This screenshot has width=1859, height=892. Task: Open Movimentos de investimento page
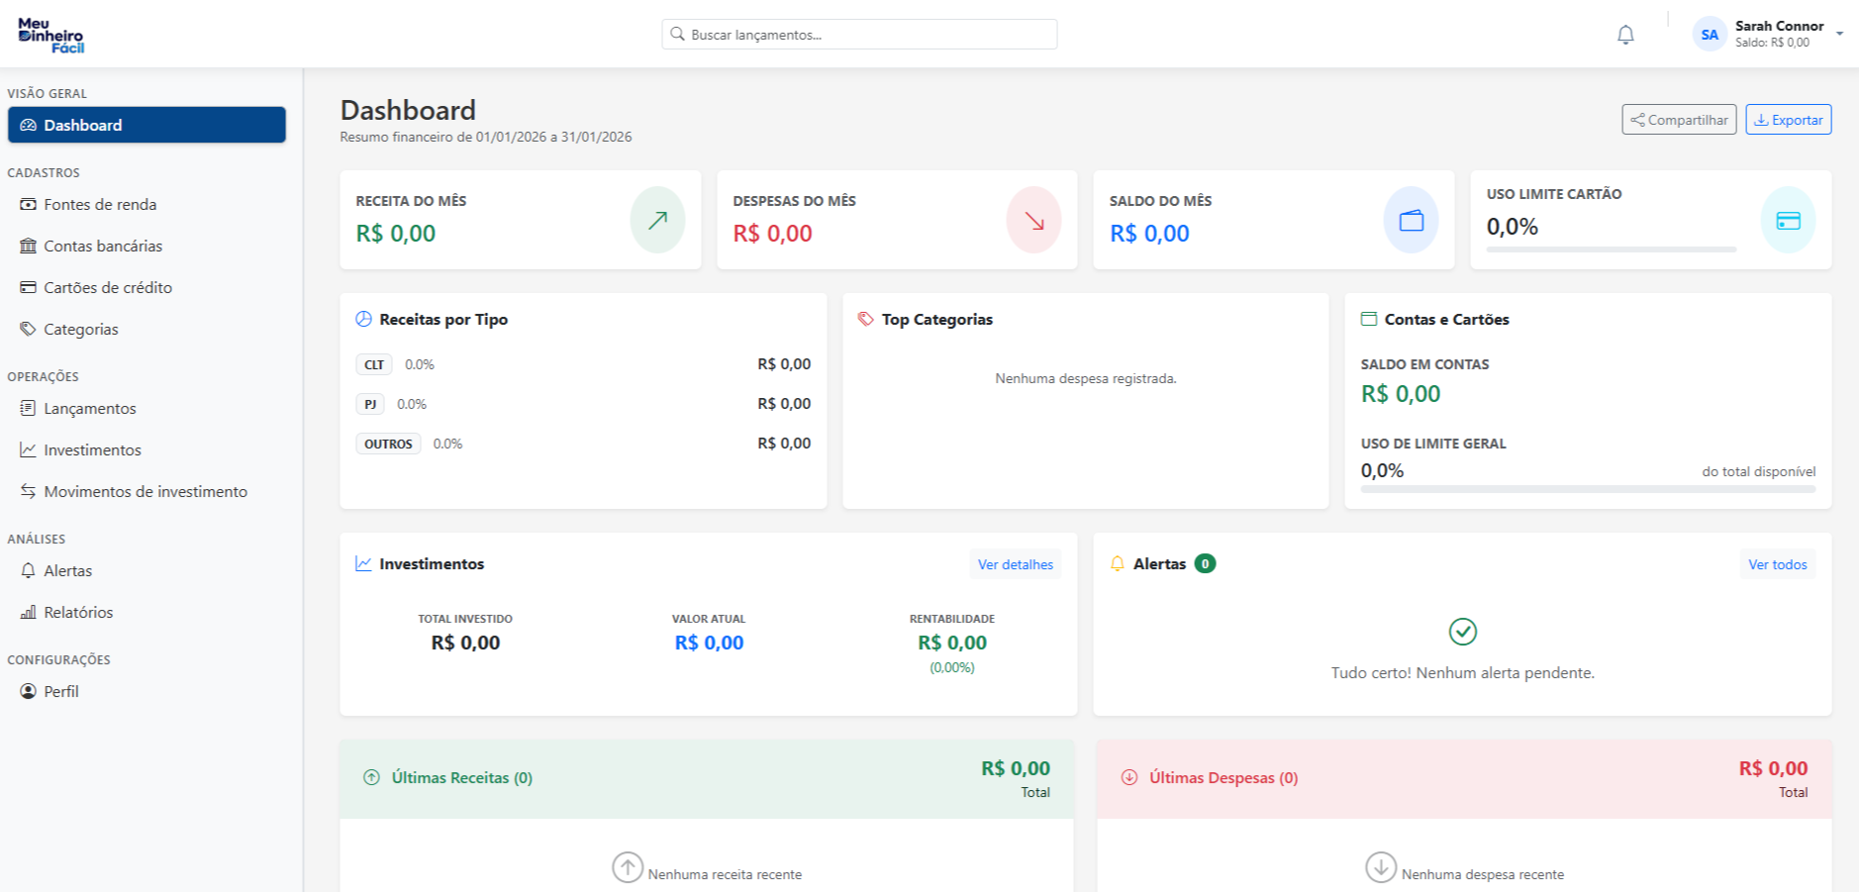145,491
